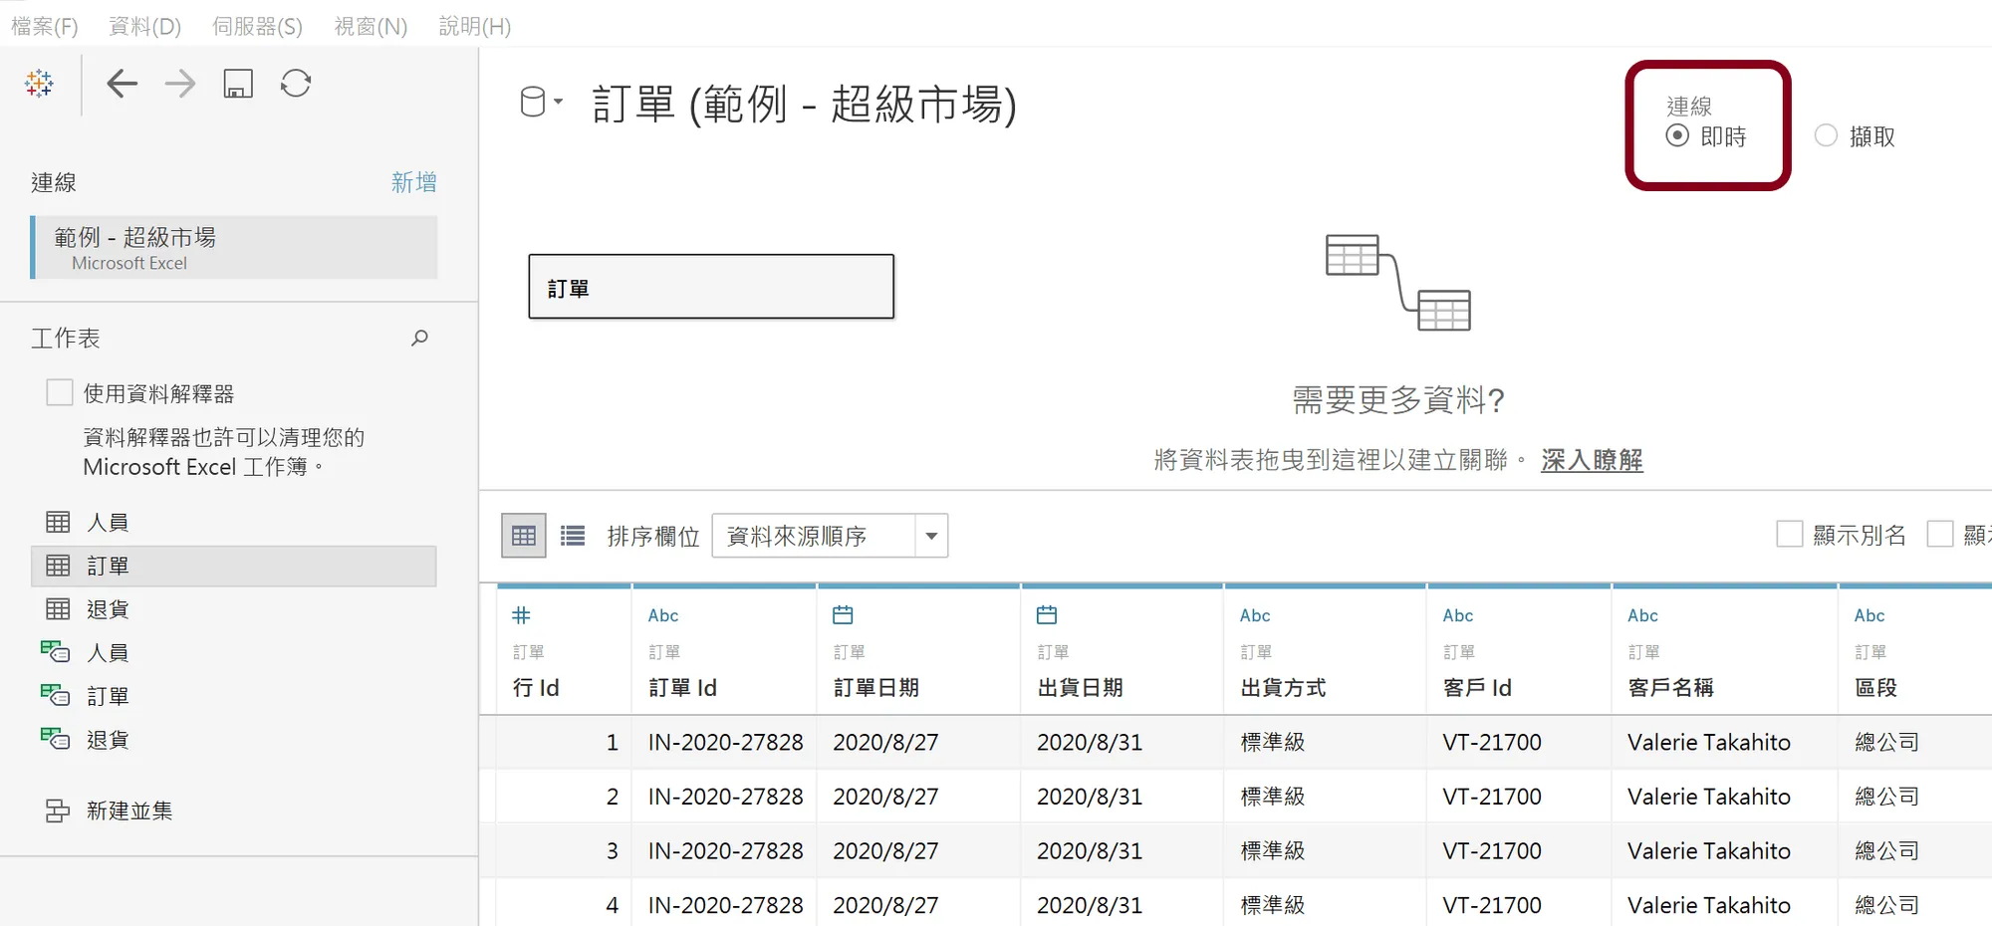1992x926 pixels.
Task: Click the 訂單 Id column header name
Action: [x=682, y=687]
